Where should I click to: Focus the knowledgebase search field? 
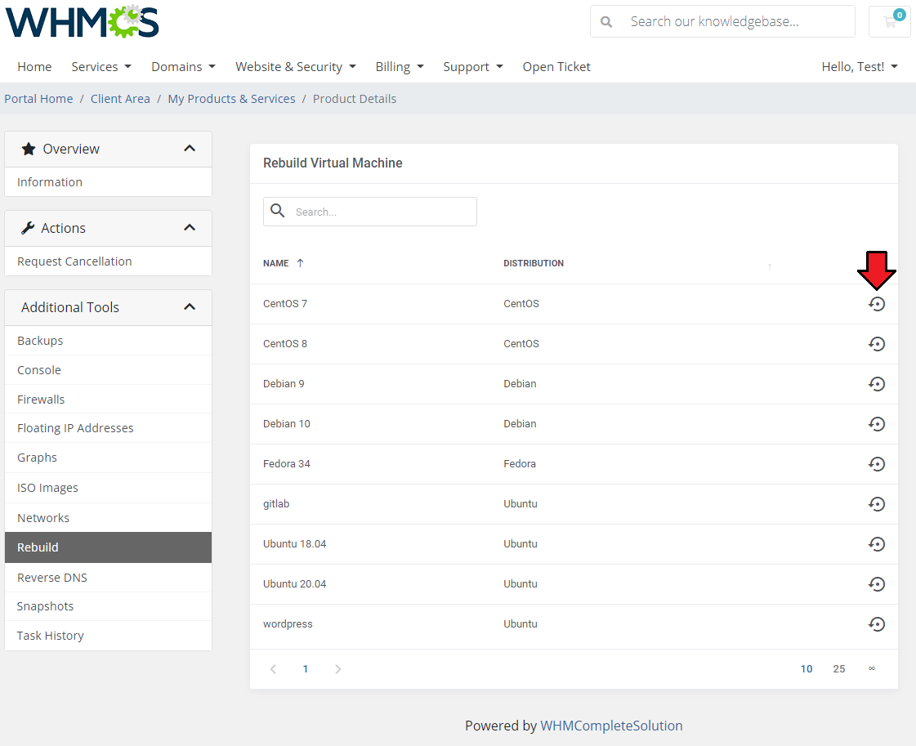point(722,21)
